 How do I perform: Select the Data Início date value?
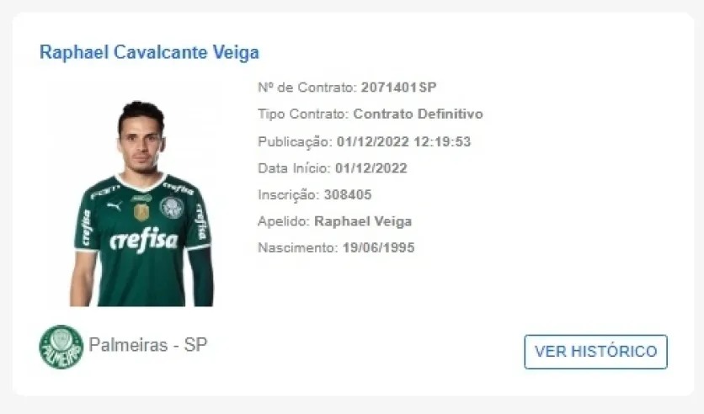[x=371, y=168]
